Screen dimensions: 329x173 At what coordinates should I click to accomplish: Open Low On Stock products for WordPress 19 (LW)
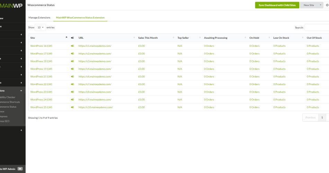(279, 69)
